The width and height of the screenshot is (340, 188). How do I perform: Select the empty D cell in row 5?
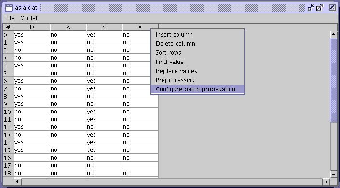click(32, 73)
